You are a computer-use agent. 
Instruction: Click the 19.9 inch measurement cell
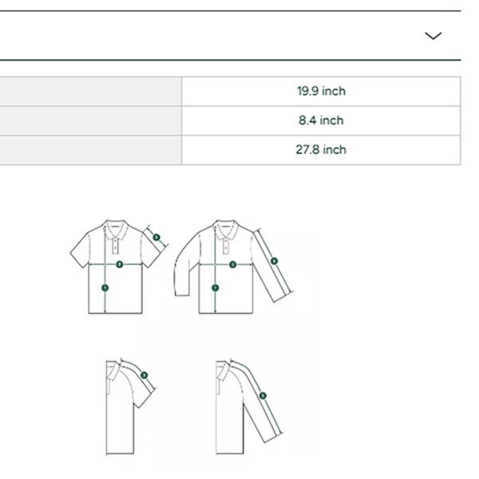point(321,91)
